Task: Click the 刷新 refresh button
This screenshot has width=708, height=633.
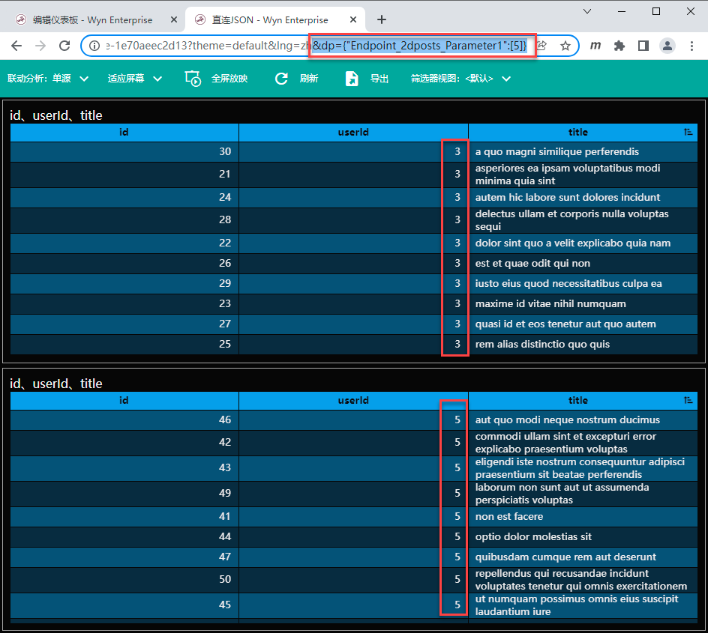Action: tap(297, 79)
